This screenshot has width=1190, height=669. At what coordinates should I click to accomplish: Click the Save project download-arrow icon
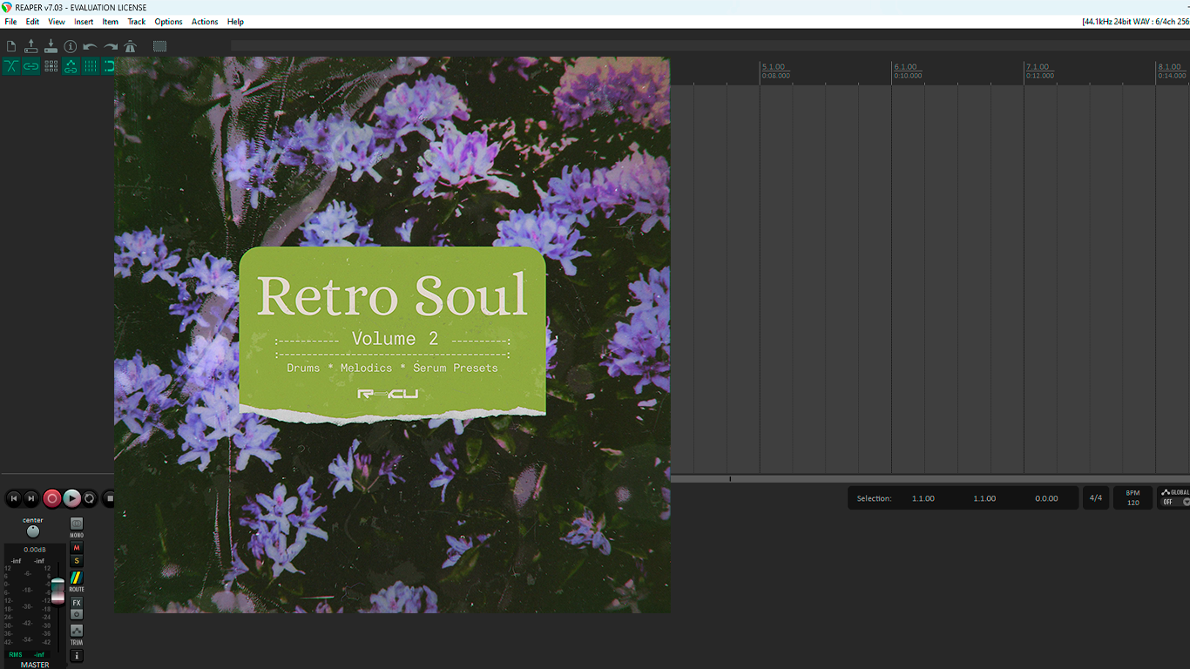(51, 46)
